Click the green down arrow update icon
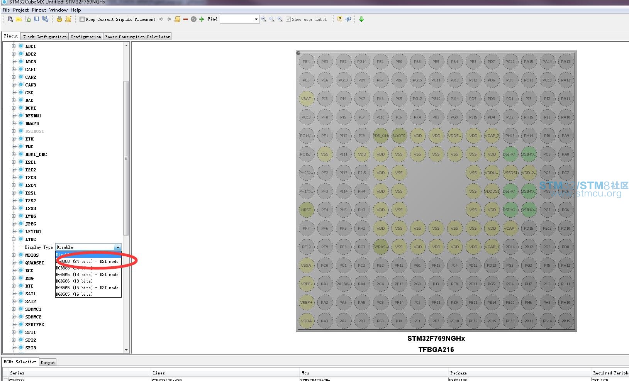The height and width of the screenshot is (381, 629). coord(361,19)
